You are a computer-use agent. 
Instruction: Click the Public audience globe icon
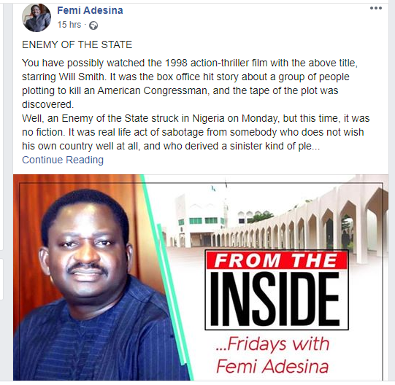93,26
